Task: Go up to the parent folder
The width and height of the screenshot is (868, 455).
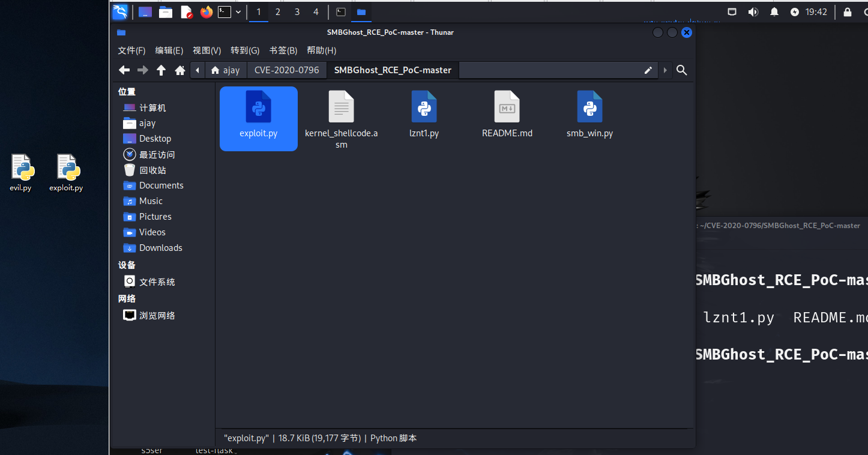Action: (161, 70)
